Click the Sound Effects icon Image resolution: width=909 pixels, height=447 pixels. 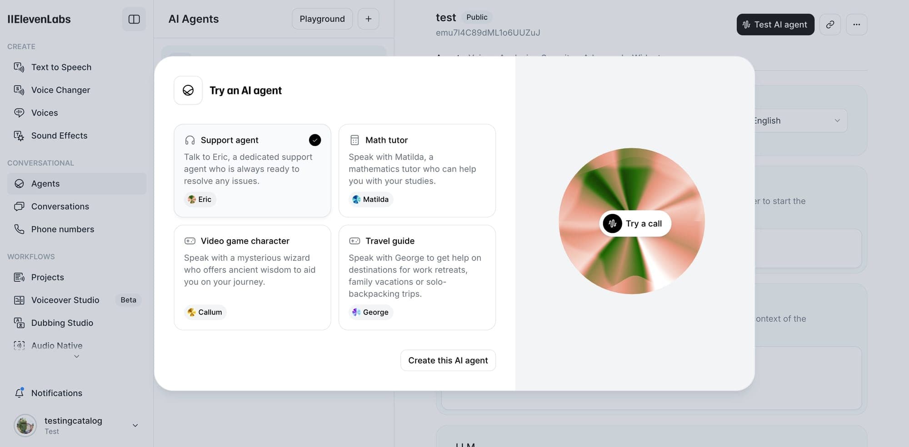(x=19, y=135)
